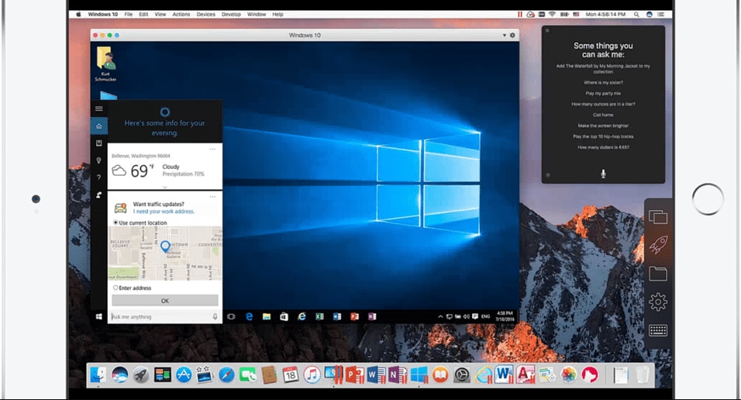This screenshot has height=400, width=741.
Task: Open the View menu
Action: click(160, 14)
